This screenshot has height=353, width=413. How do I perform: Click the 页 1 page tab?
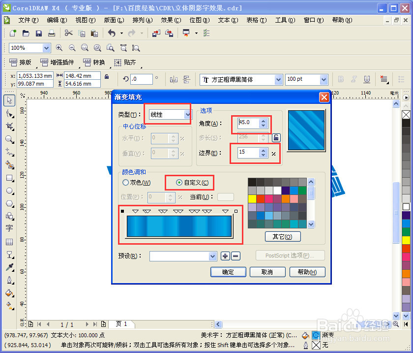122,324
